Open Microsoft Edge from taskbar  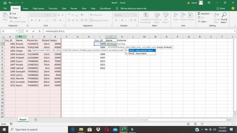pos(73,129)
